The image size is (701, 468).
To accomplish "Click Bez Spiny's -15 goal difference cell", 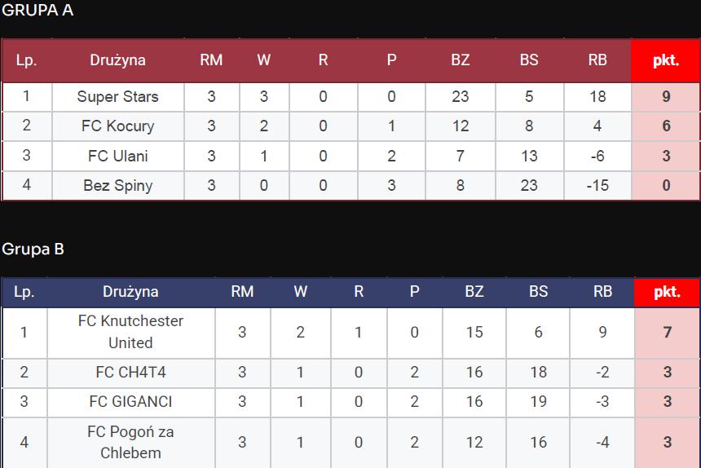I will [x=597, y=185].
